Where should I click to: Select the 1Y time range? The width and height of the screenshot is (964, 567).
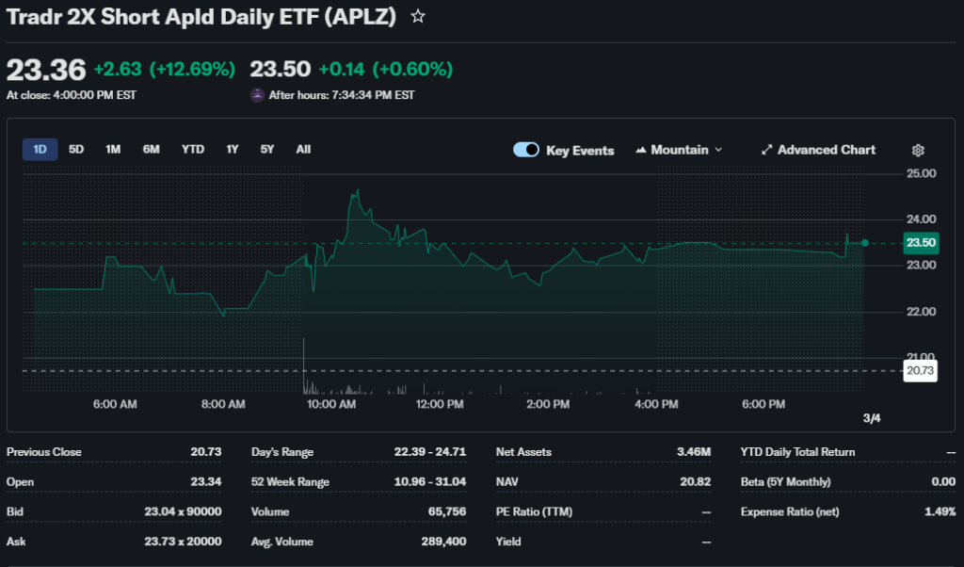233,150
